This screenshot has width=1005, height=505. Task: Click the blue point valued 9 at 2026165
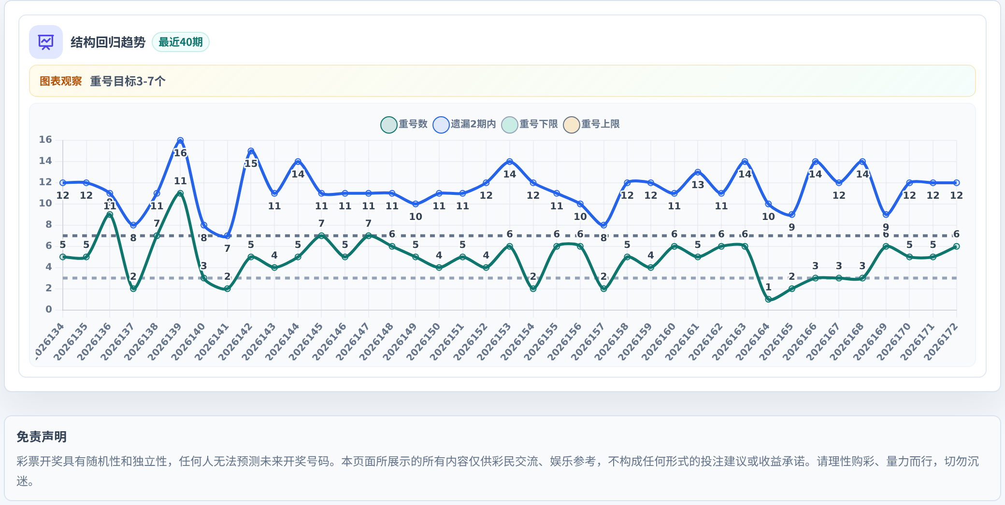pyautogui.click(x=791, y=215)
